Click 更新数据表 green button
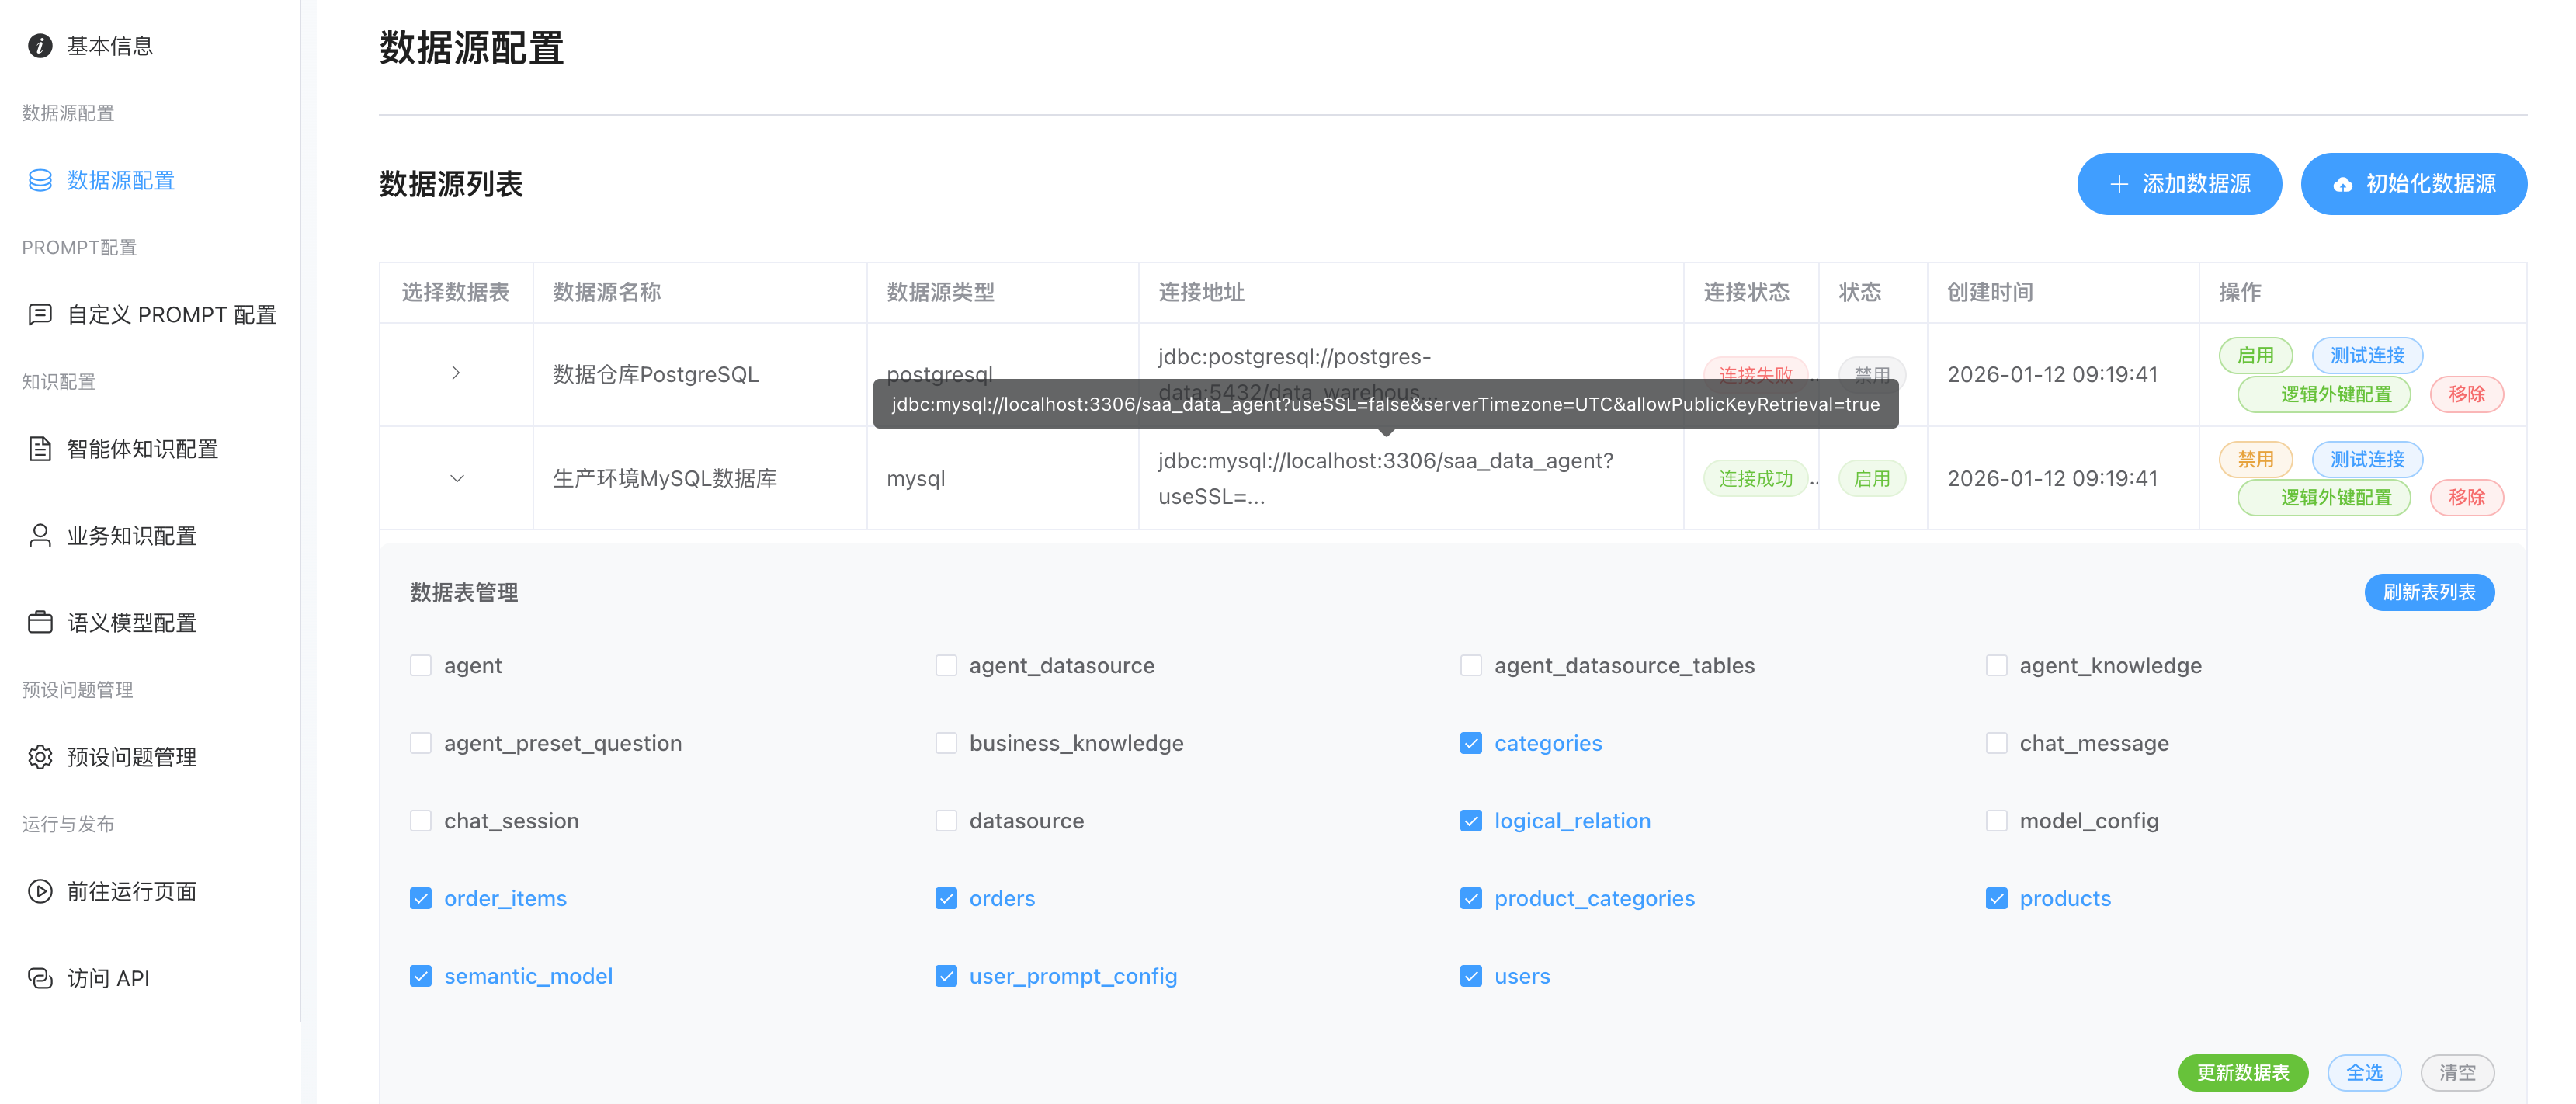 [2242, 1072]
